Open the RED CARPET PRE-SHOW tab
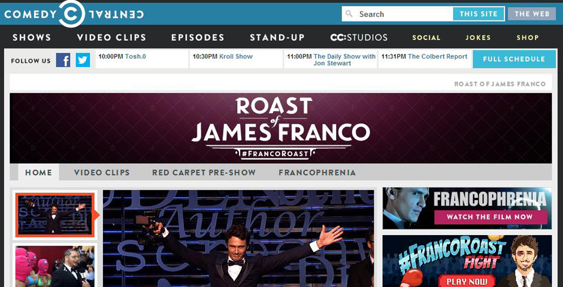 (204, 172)
